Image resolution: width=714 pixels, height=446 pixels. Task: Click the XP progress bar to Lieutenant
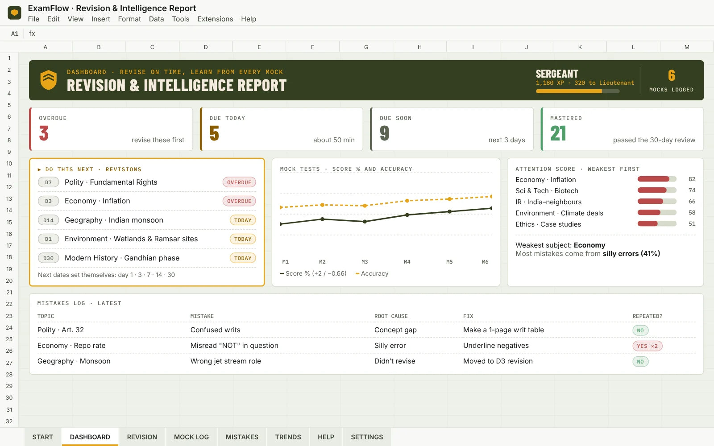578,91
